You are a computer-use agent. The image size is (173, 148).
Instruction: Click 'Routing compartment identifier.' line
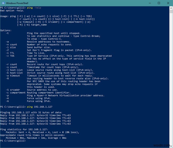[x=49, y=93]
